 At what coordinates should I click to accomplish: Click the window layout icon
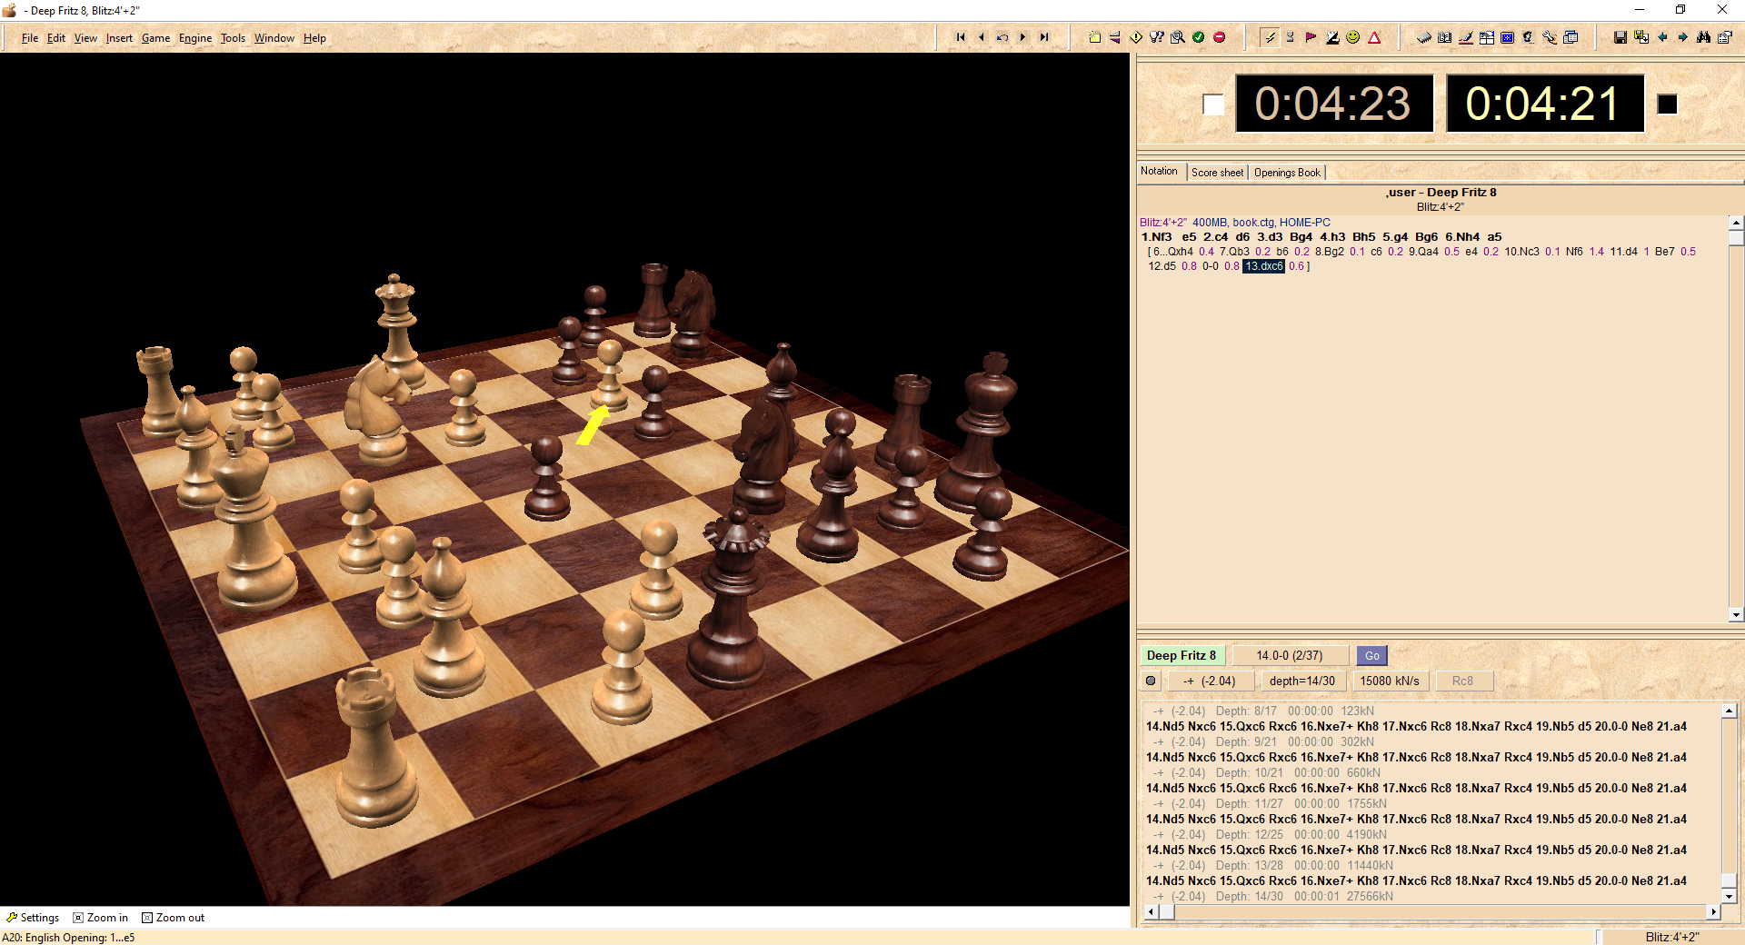1487,37
